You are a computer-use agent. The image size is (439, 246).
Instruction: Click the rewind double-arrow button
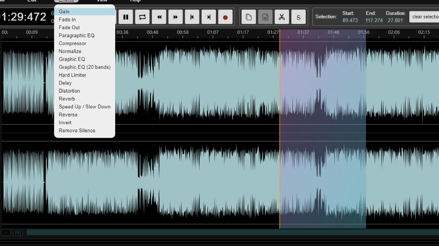(x=159, y=17)
